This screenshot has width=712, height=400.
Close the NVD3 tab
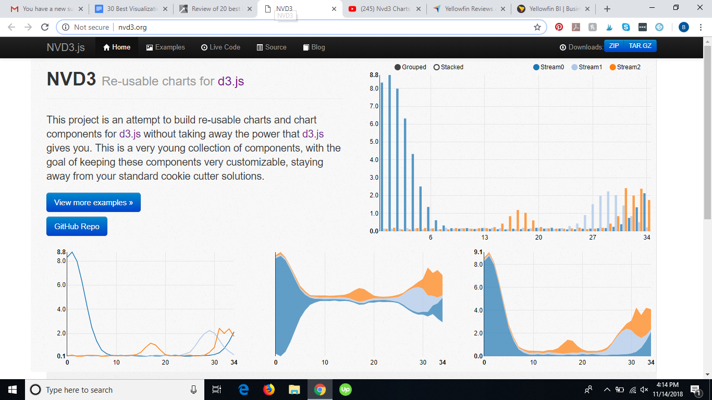pyautogui.click(x=334, y=9)
